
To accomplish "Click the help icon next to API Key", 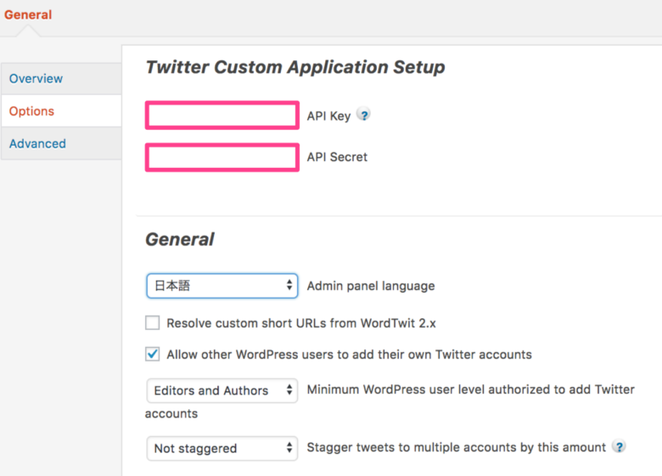I will [x=363, y=115].
